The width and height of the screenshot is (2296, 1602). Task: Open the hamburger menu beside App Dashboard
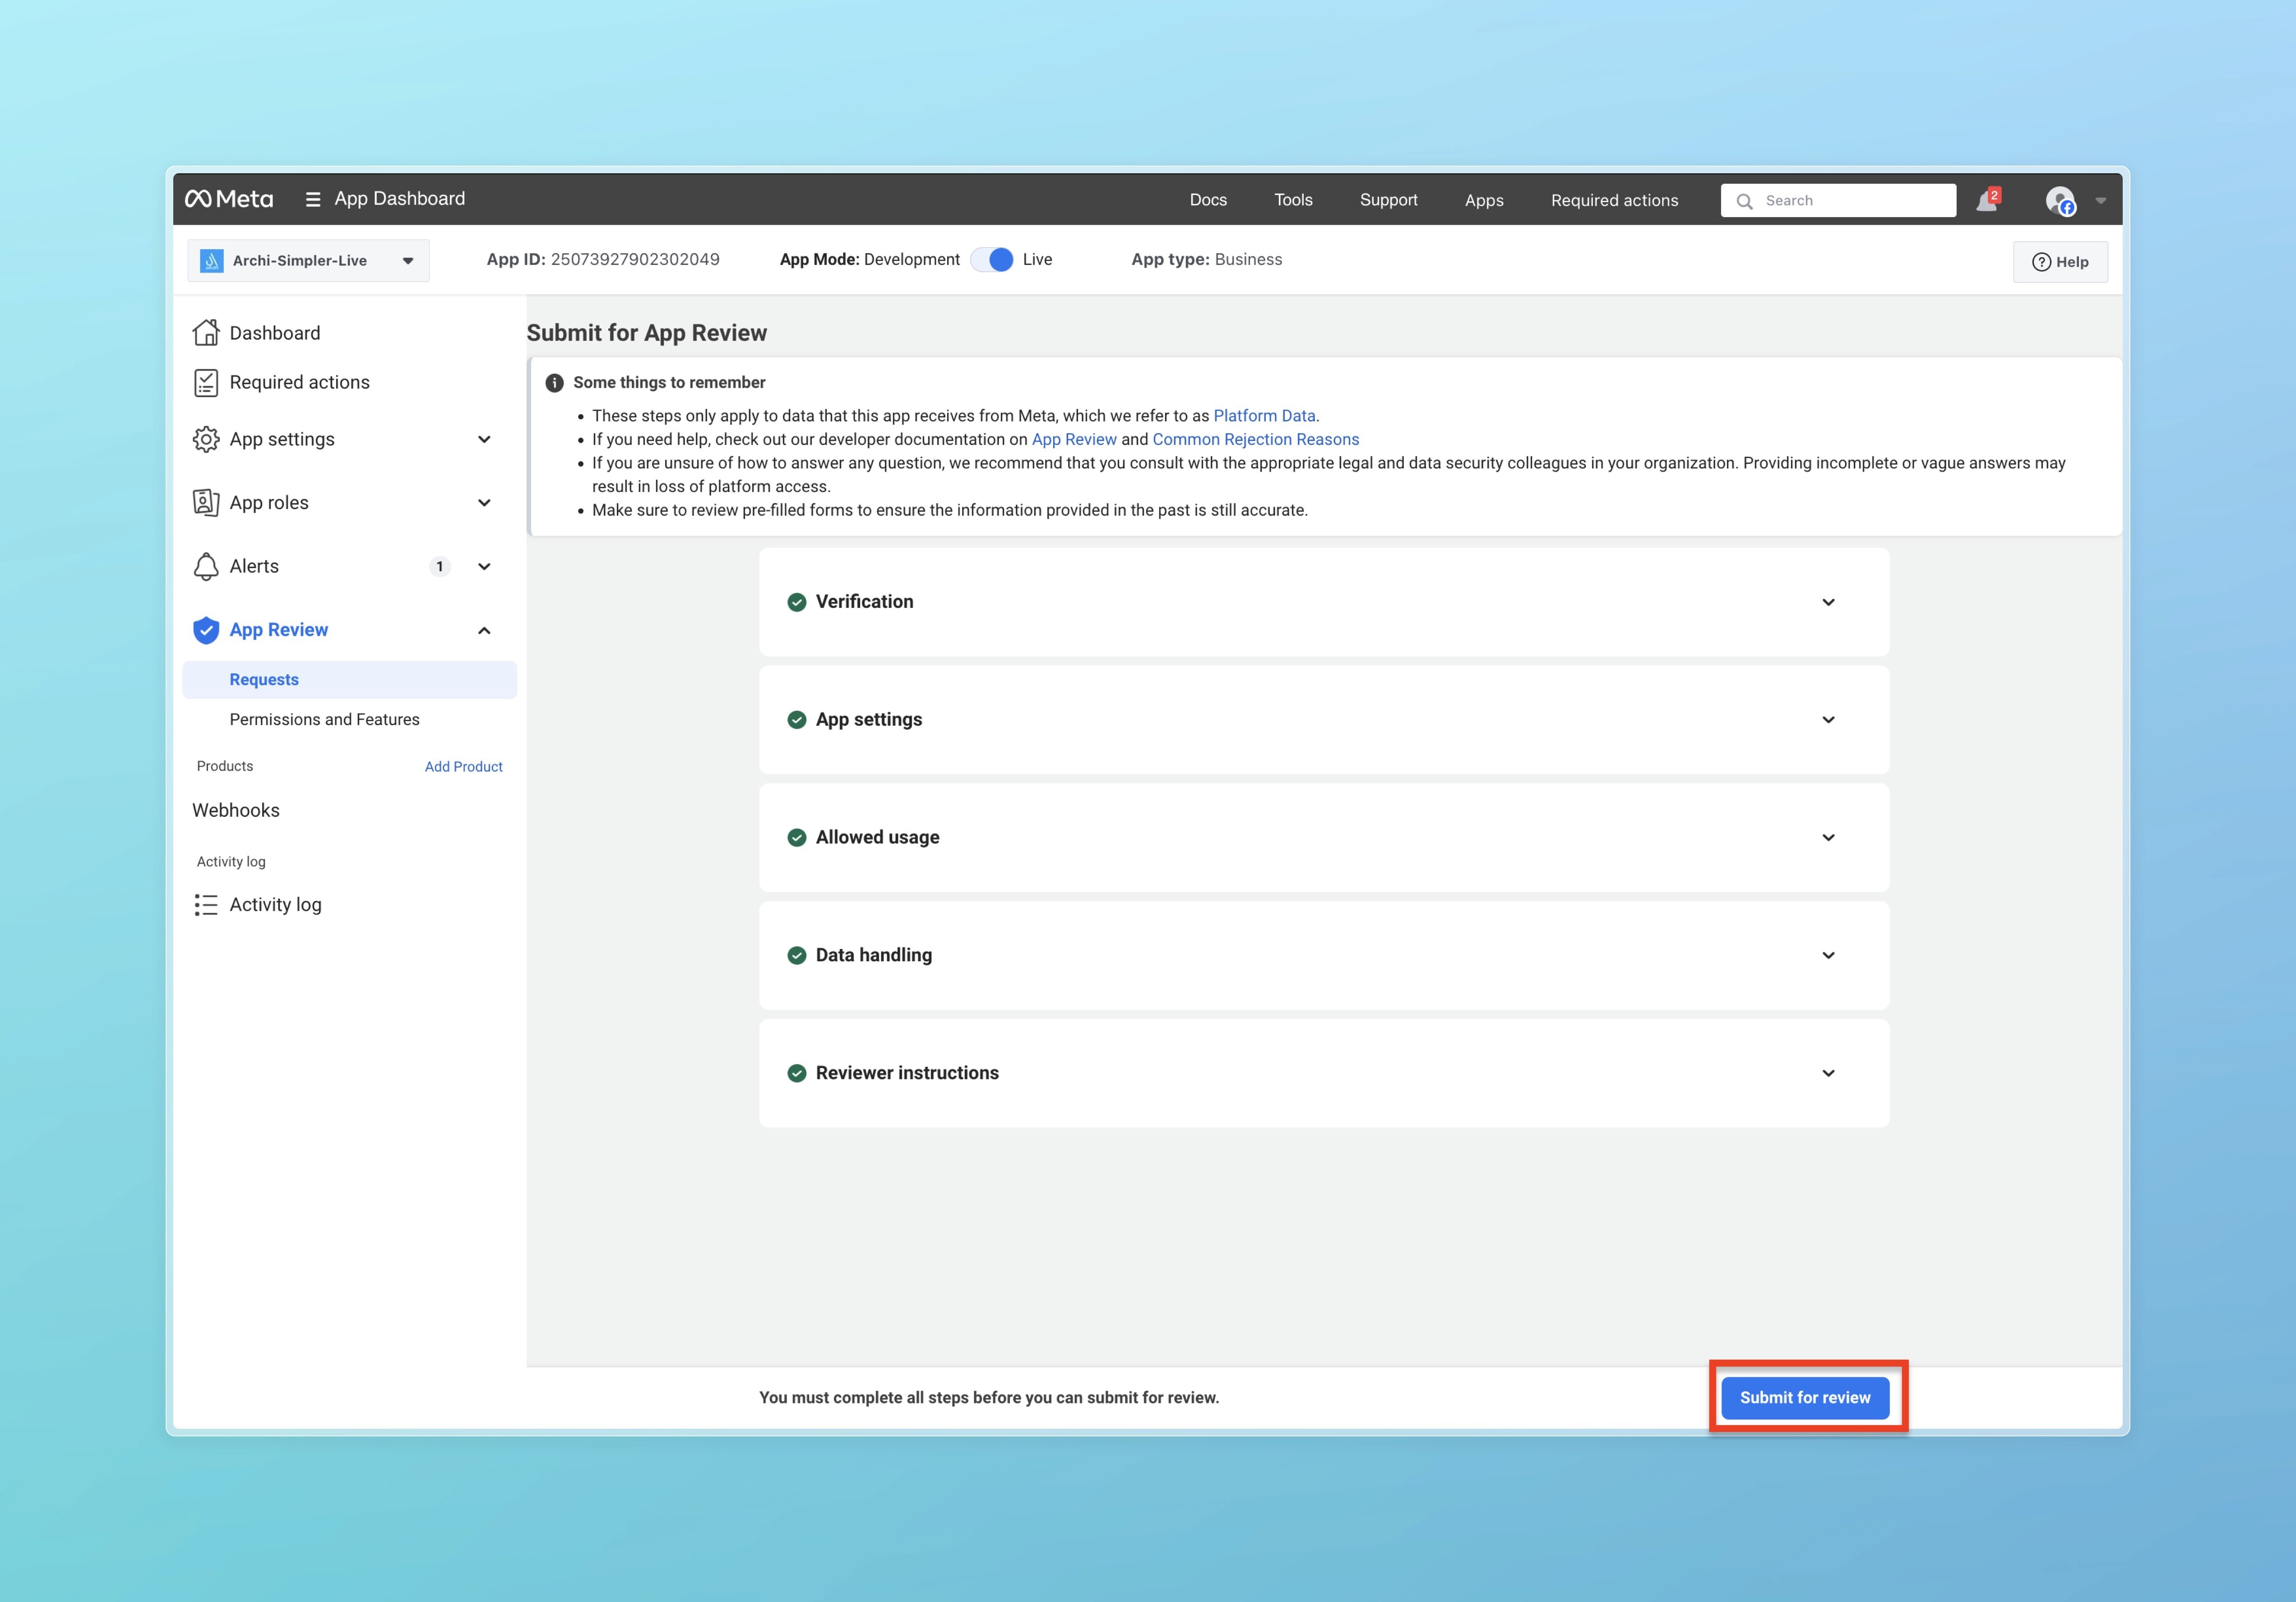pyautogui.click(x=313, y=200)
